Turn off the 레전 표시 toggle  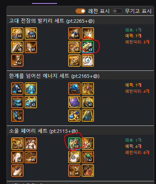(81, 11)
